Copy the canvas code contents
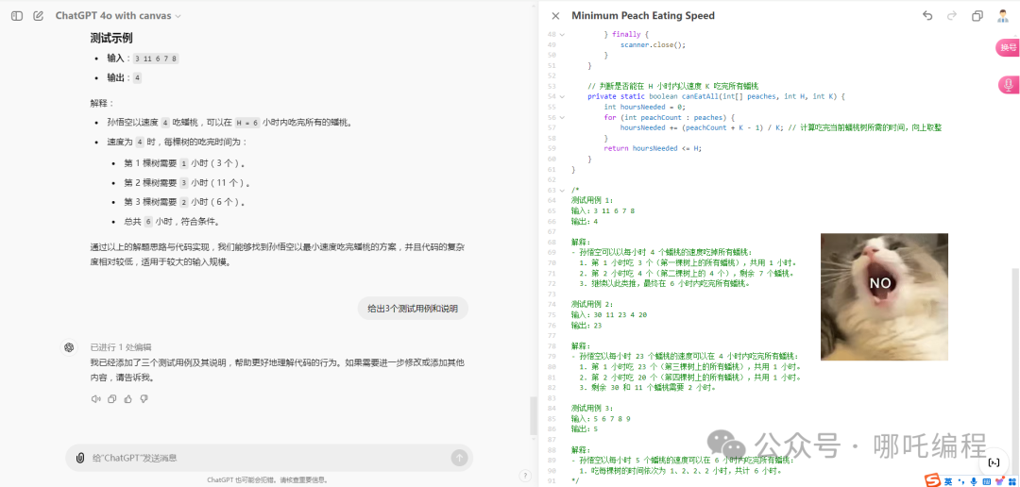Screen dimensions: 1020x487 click(x=977, y=16)
